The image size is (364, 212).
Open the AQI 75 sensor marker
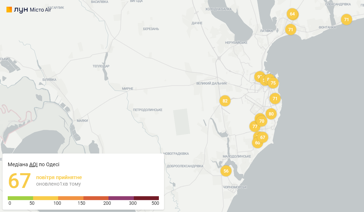274,83
